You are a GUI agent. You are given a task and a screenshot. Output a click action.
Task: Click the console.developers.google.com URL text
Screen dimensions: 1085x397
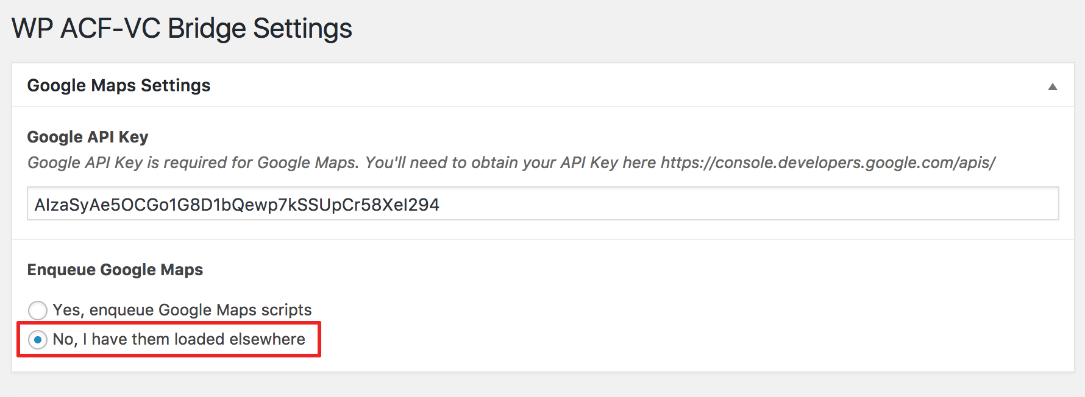(x=828, y=163)
